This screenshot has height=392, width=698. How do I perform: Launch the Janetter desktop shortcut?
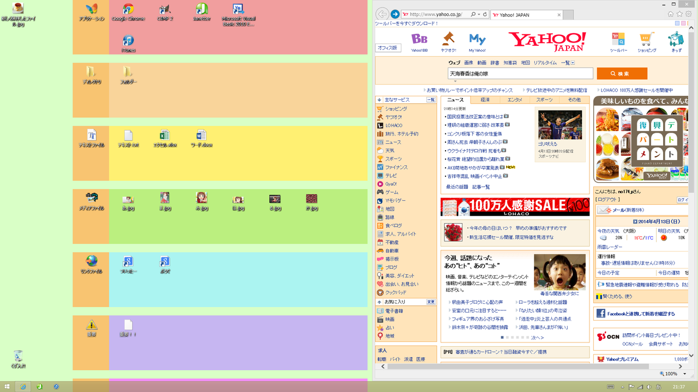pos(202,12)
